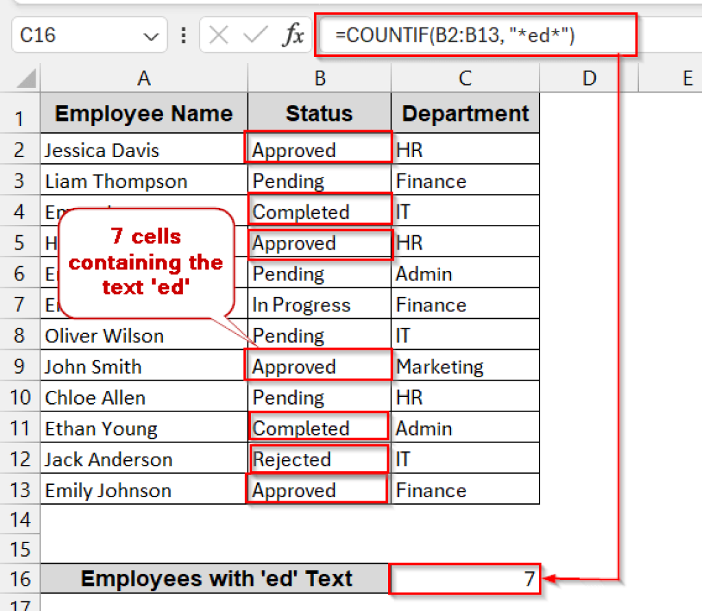
Task: Click the Approved status cell in row 2
Action: coord(319,149)
